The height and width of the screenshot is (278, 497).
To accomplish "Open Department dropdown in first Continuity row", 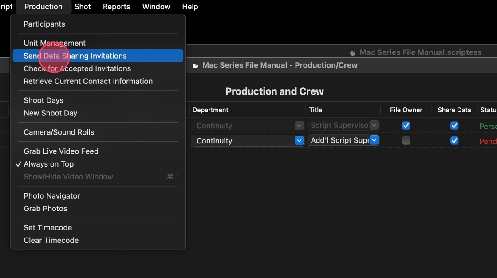I will 299,126.
